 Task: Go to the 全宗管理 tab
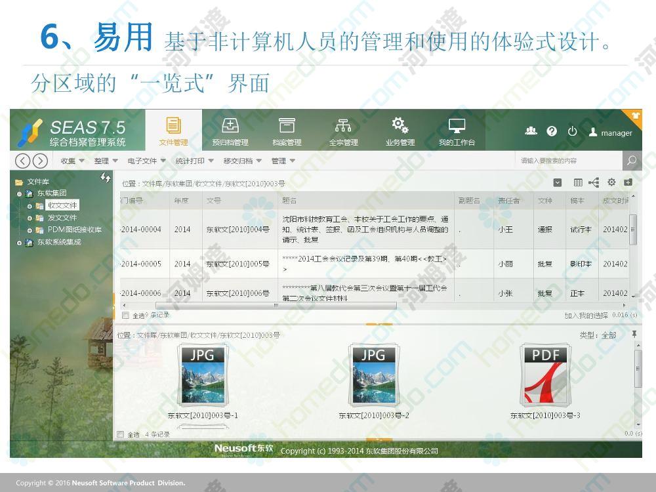pyautogui.click(x=344, y=131)
